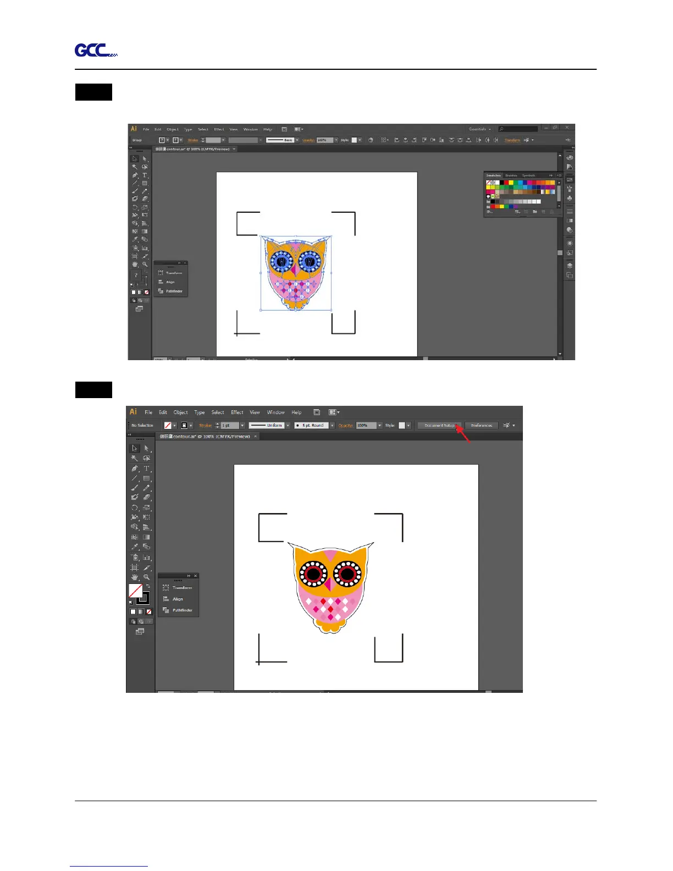Open the File menu in lower screenshot
The width and height of the screenshot is (673, 871).
(x=148, y=412)
